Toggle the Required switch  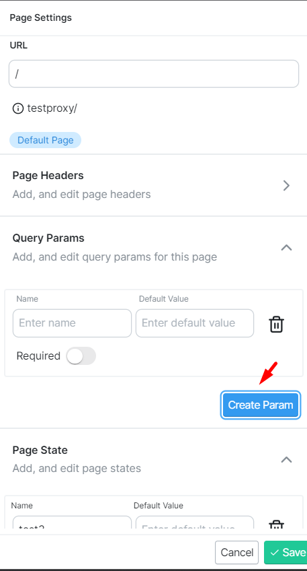[81, 356]
